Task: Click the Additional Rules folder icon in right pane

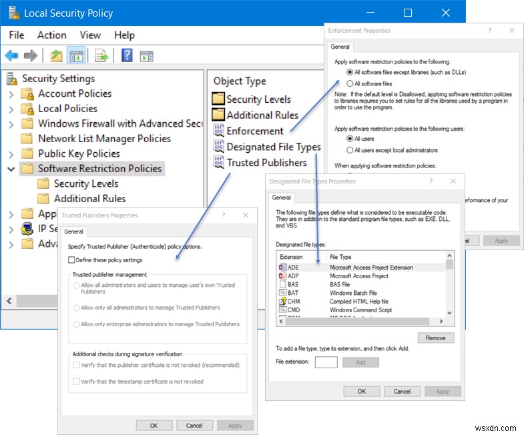Action: [218, 115]
